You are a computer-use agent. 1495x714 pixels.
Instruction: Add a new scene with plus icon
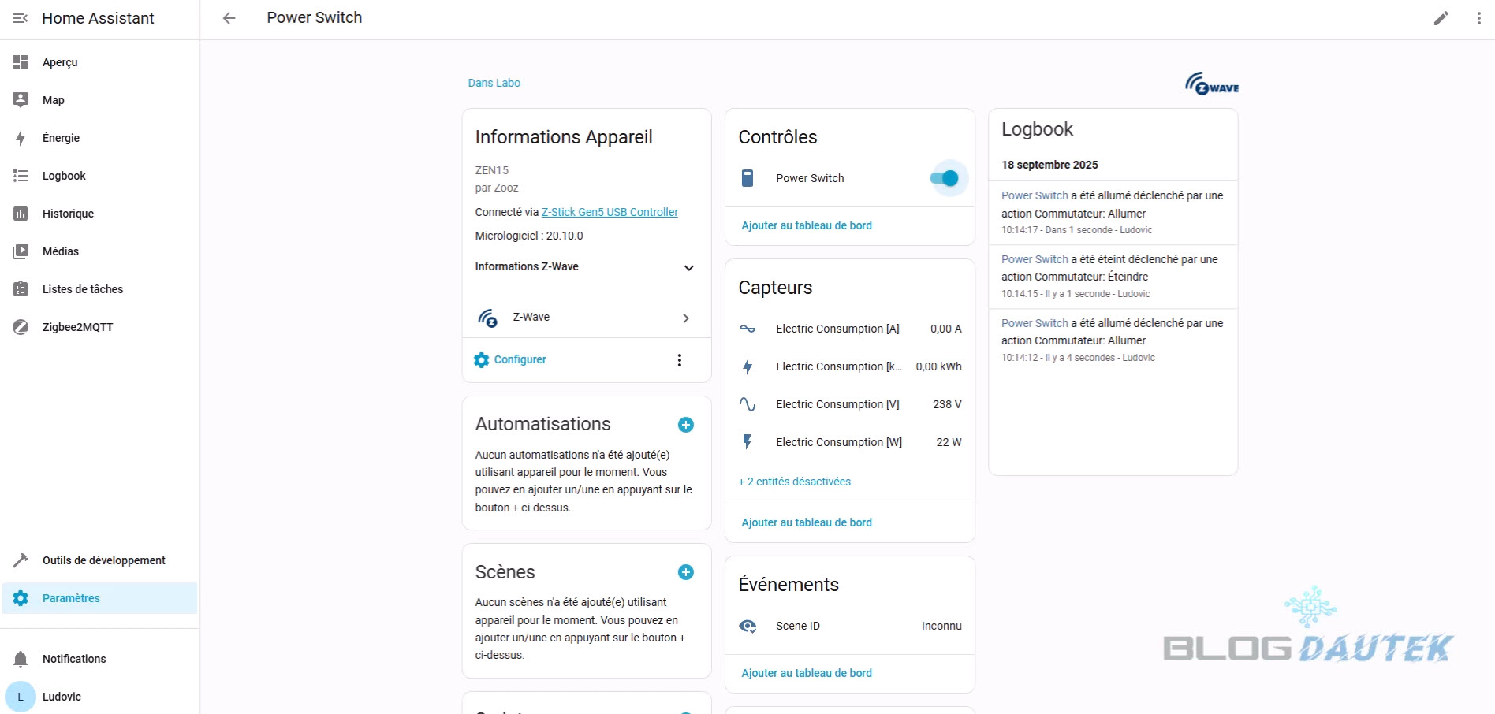685,572
